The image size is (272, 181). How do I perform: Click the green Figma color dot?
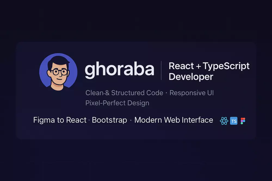click(242, 123)
